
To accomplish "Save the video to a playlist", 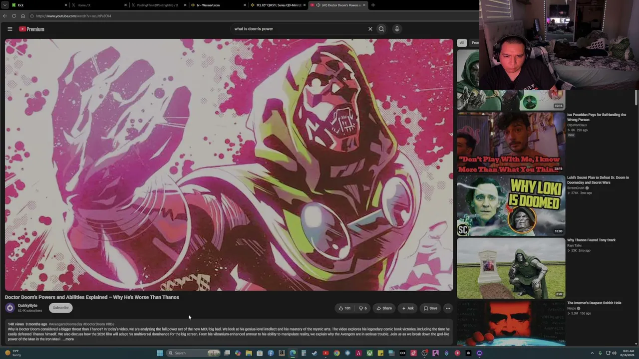I will [430, 308].
